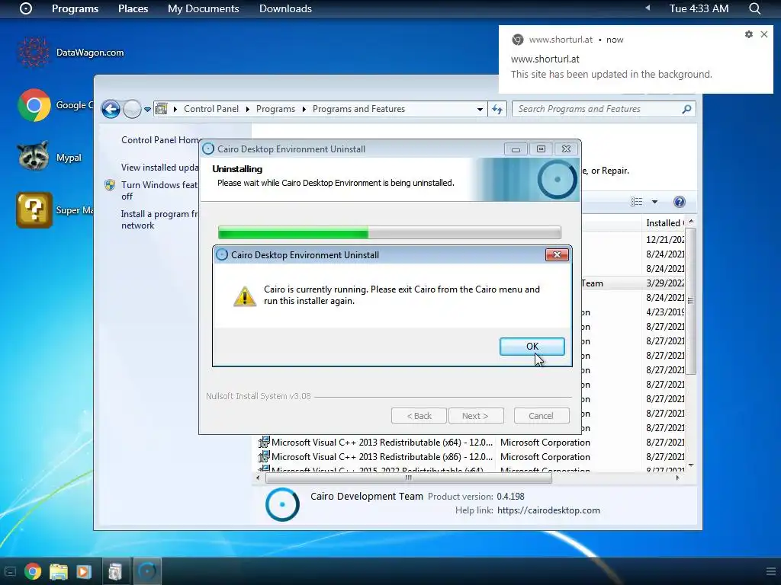
Task: Click the Installed On column header
Action: (x=664, y=223)
